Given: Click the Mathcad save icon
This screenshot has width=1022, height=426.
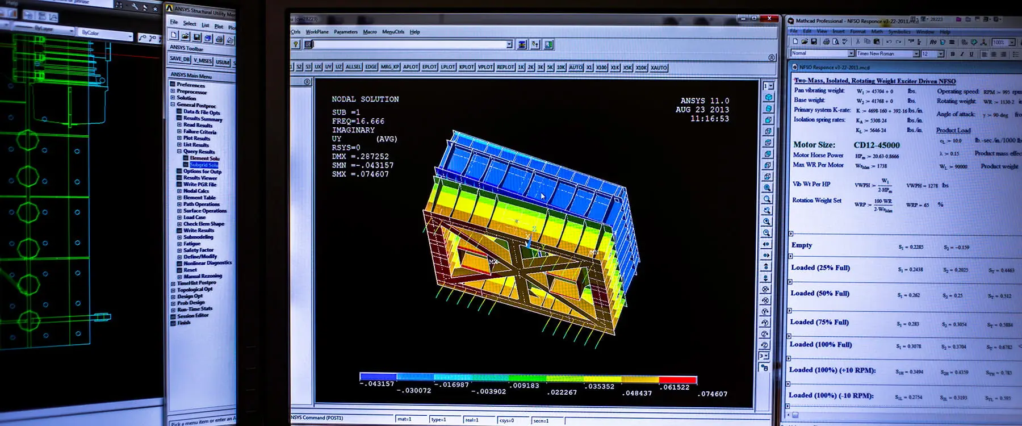Looking at the screenshot, I should click(x=814, y=41).
